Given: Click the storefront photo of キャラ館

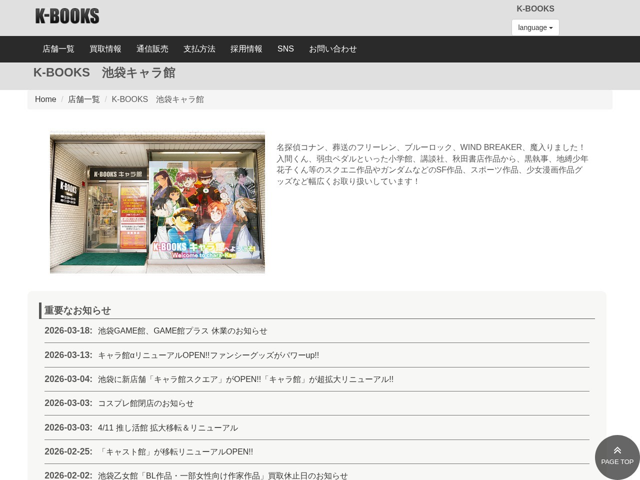Looking at the screenshot, I should [x=157, y=201].
